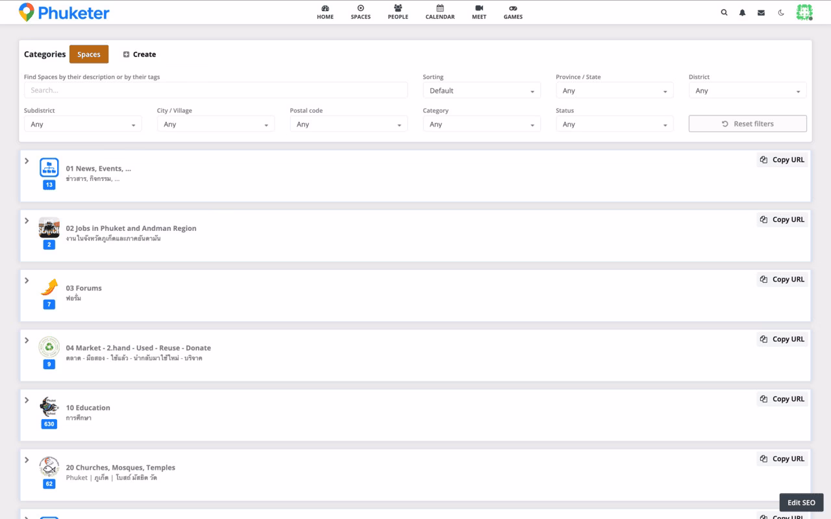Click the Edit SEO button

click(x=801, y=503)
